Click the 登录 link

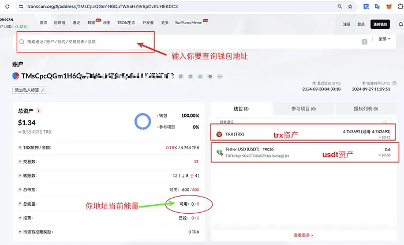(x=361, y=24)
